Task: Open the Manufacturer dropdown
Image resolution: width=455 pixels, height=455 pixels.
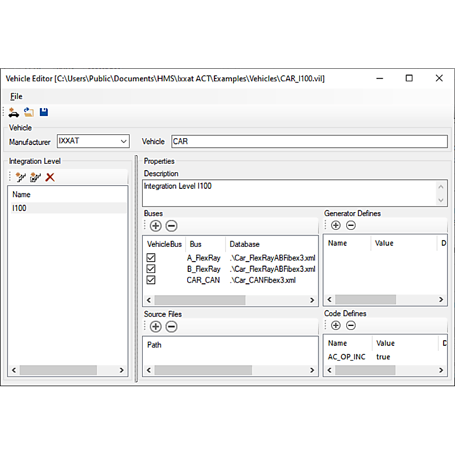Action: [x=125, y=141]
